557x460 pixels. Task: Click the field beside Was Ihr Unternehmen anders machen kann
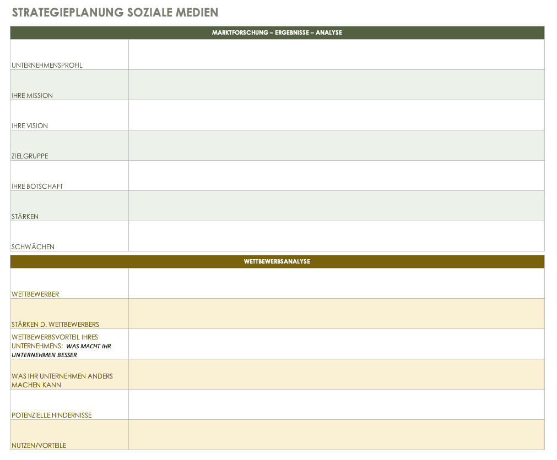pyautogui.click(x=336, y=374)
